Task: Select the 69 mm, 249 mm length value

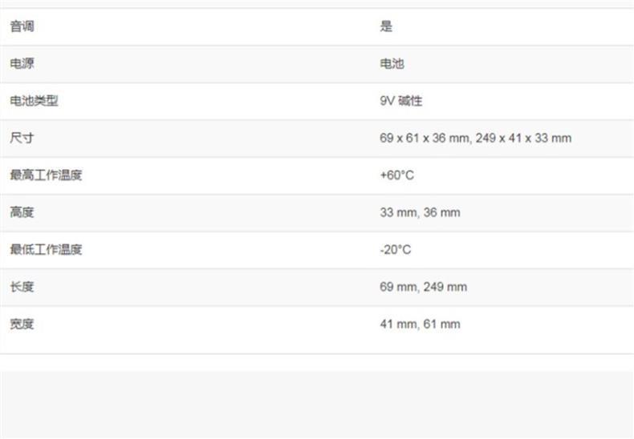Action: [423, 287]
